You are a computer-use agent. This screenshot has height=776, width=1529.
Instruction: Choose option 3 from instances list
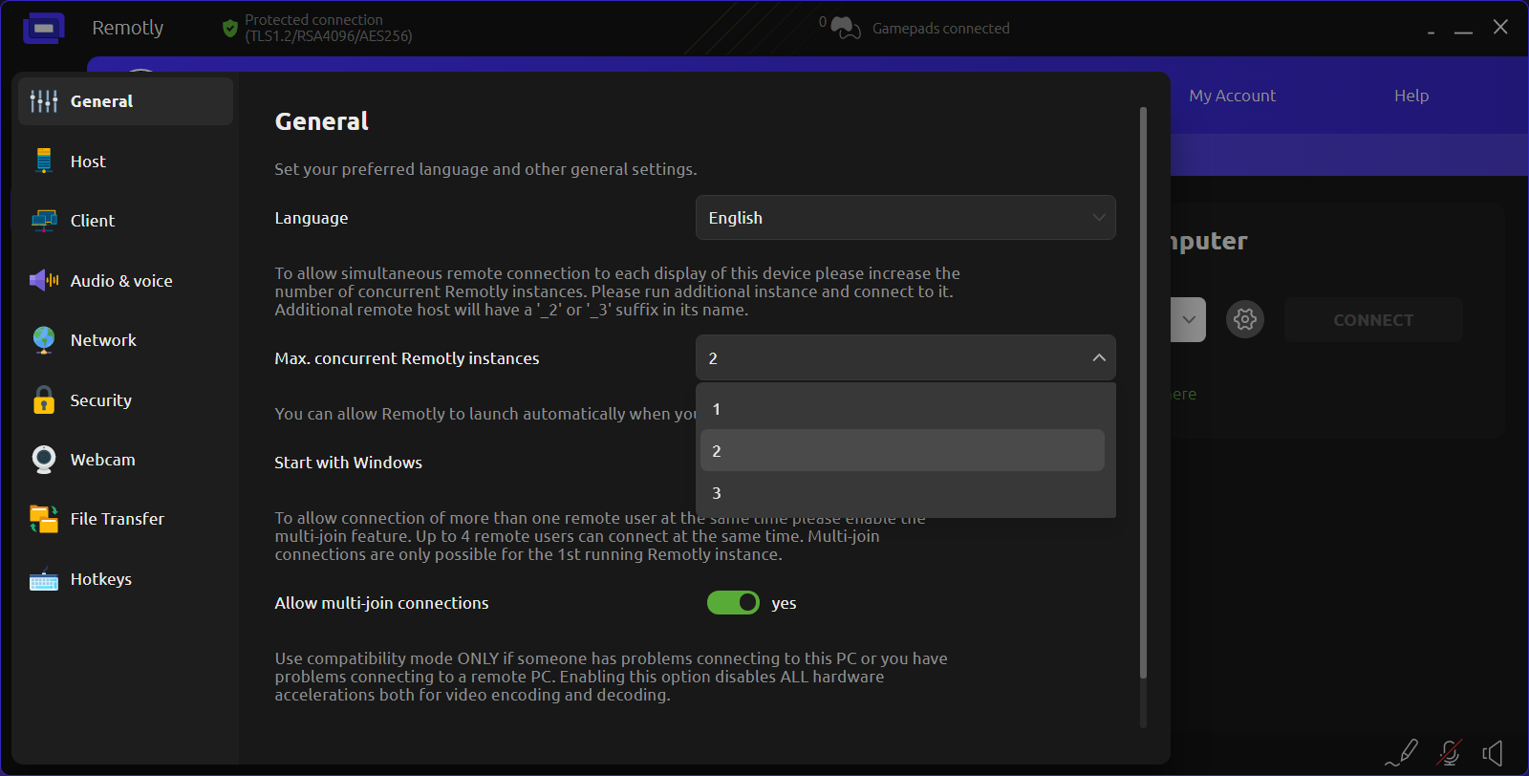coord(902,493)
